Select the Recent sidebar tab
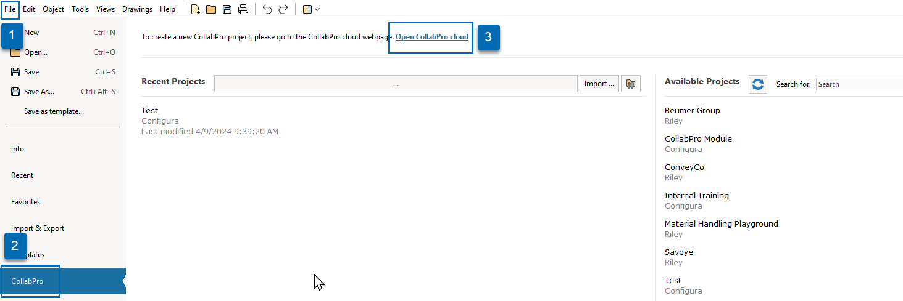Image resolution: width=903 pixels, height=301 pixels. coord(63,175)
